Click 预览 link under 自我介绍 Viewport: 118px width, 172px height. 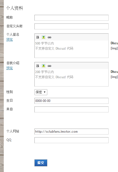(9, 68)
